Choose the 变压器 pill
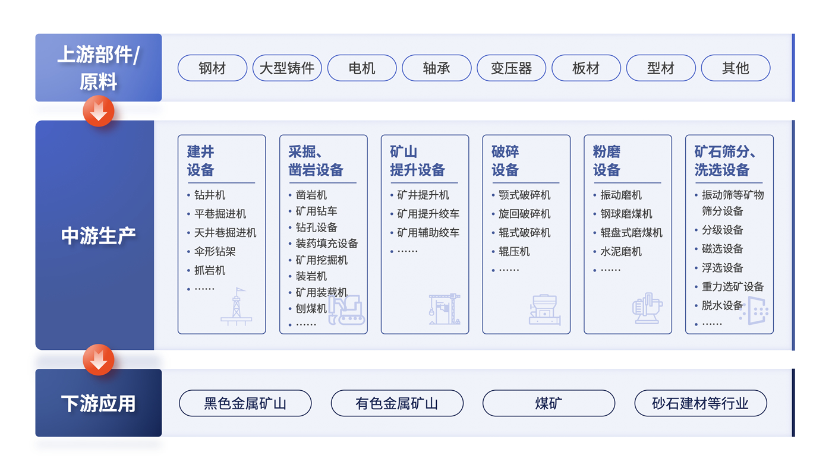This screenshot has height=468, width=832. coord(511,68)
